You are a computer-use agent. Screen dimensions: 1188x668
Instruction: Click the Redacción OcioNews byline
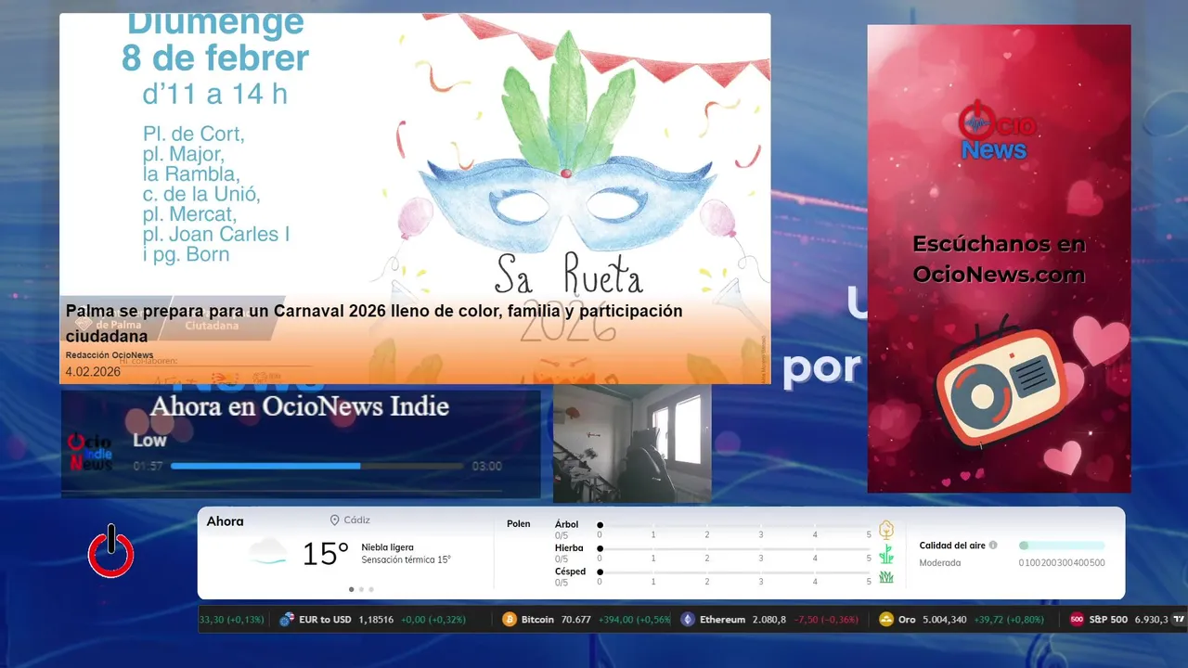(110, 355)
